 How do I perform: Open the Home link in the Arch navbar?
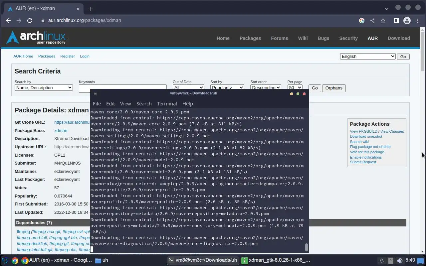click(x=223, y=38)
